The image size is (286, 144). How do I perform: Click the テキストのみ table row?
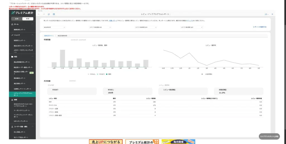(155, 105)
